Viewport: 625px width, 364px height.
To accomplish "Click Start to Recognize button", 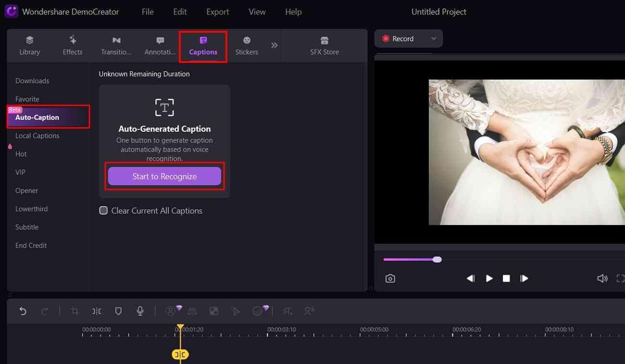I will tap(164, 176).
